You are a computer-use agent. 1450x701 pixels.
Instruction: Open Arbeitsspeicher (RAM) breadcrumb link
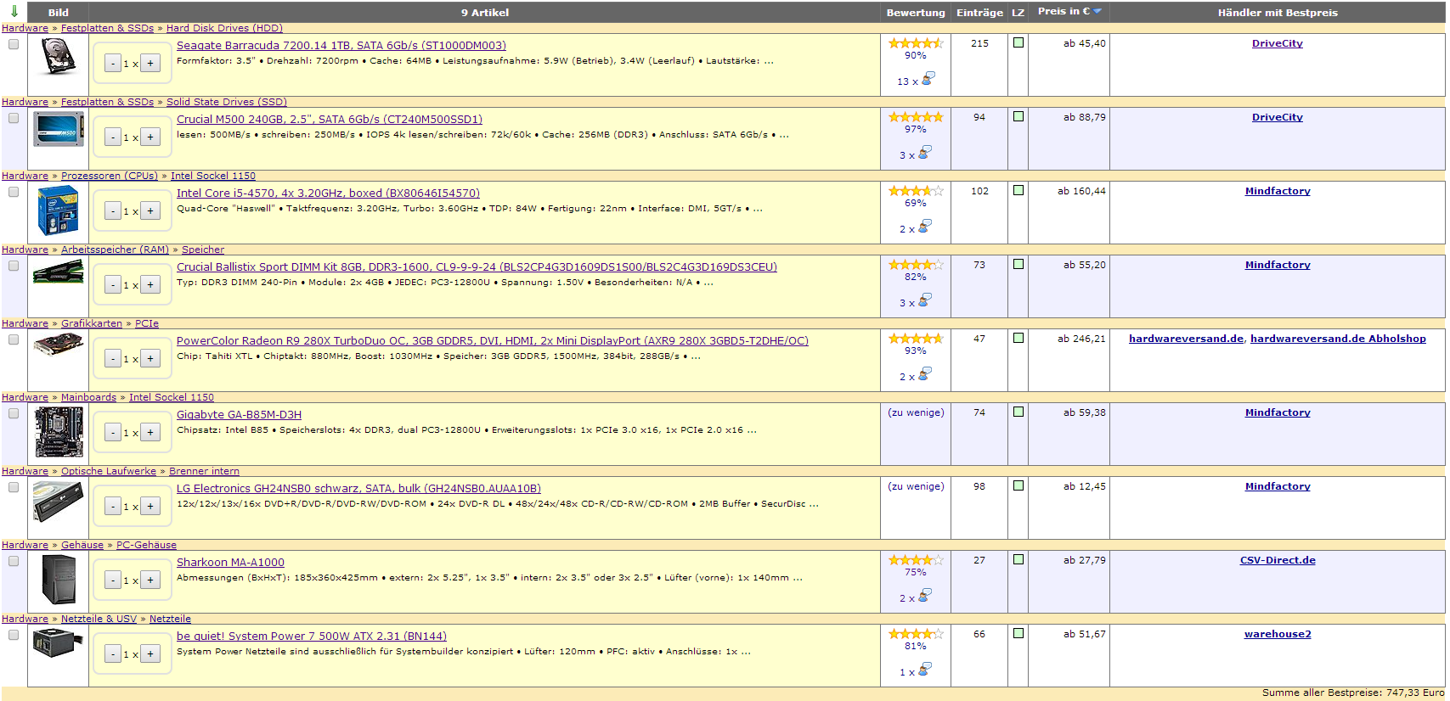(x=115, y=250)
